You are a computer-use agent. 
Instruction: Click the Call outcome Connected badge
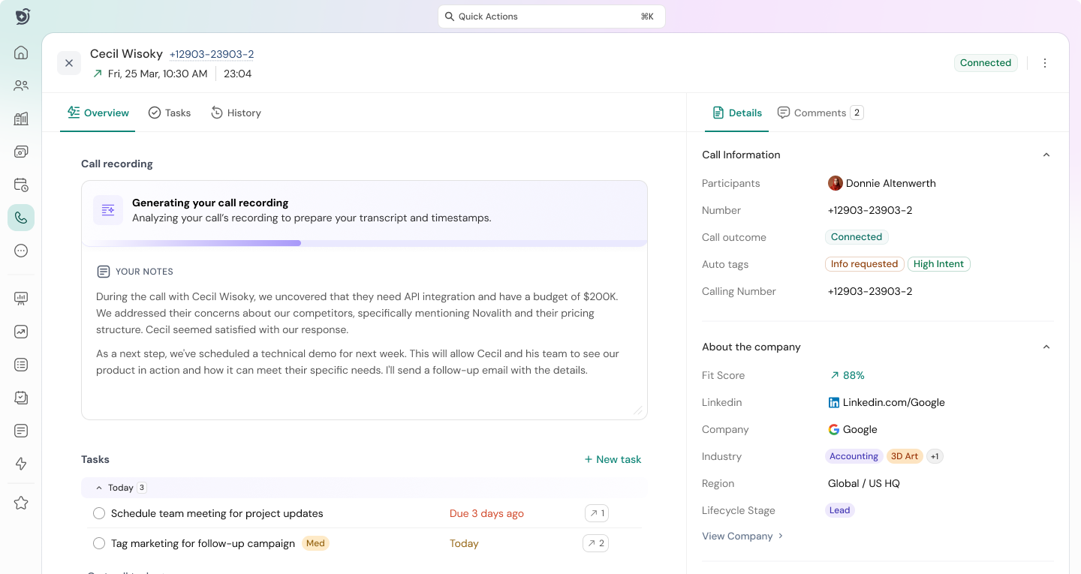pyautogui.click(x=857, y=237)
